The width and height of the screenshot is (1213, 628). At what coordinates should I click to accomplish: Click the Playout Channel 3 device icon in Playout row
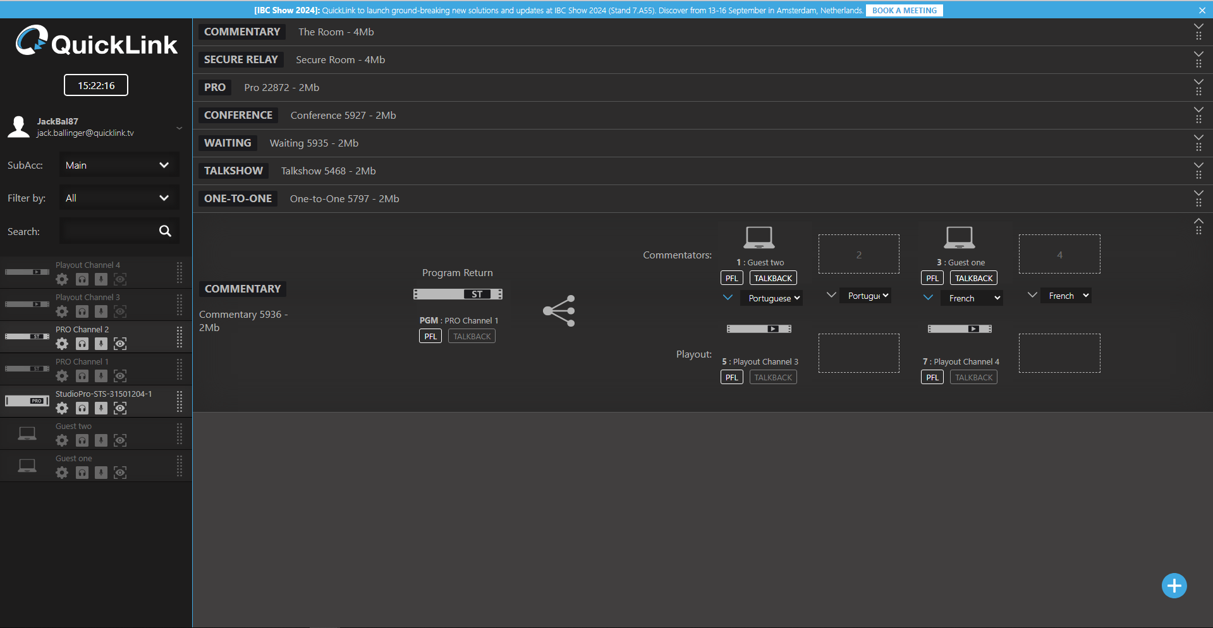click(x=759, y=329)
